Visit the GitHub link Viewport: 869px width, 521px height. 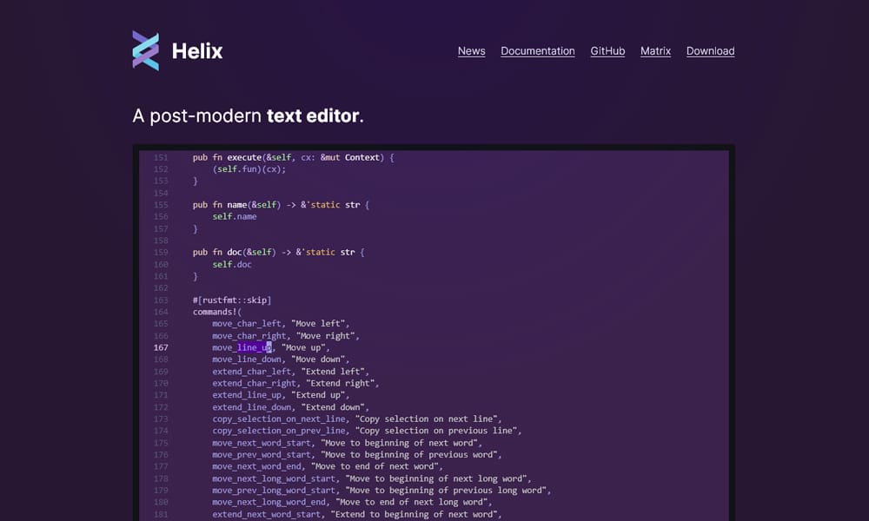click(x=607, y=51)
